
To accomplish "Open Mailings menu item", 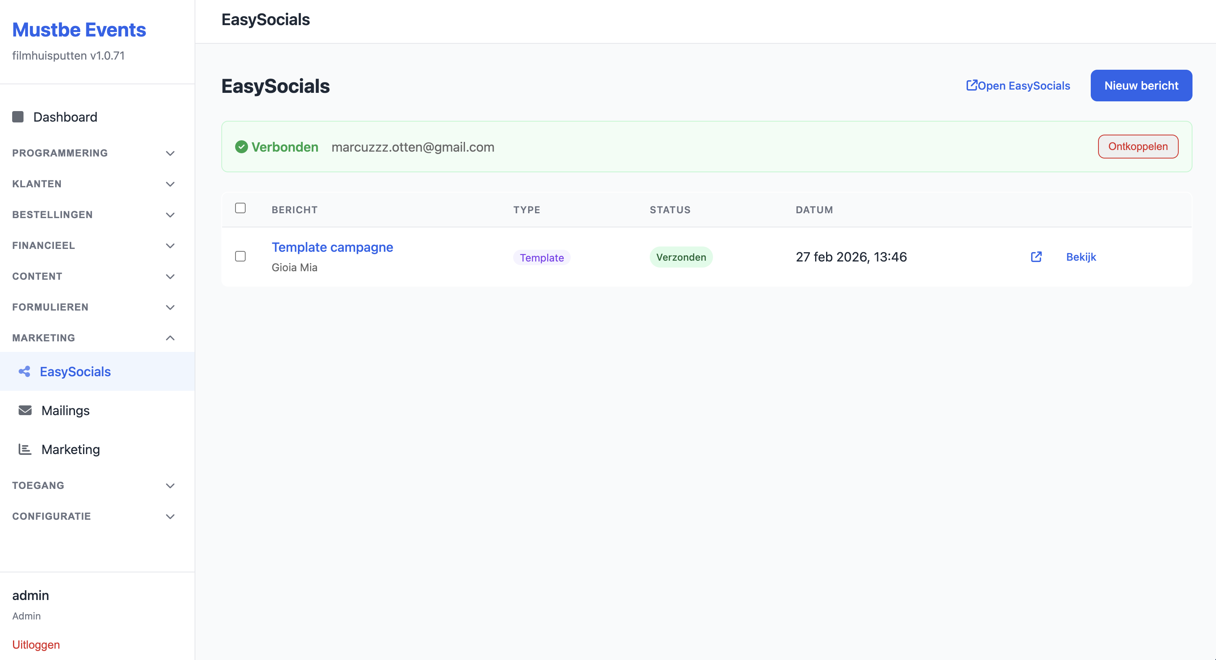I will tap(66, 410).
